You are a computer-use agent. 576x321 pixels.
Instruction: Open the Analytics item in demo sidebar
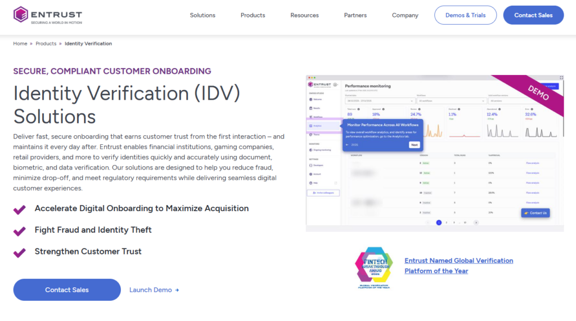tap(323, 126)
